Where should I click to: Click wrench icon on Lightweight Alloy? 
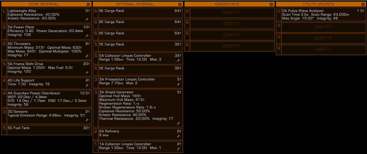87,19
